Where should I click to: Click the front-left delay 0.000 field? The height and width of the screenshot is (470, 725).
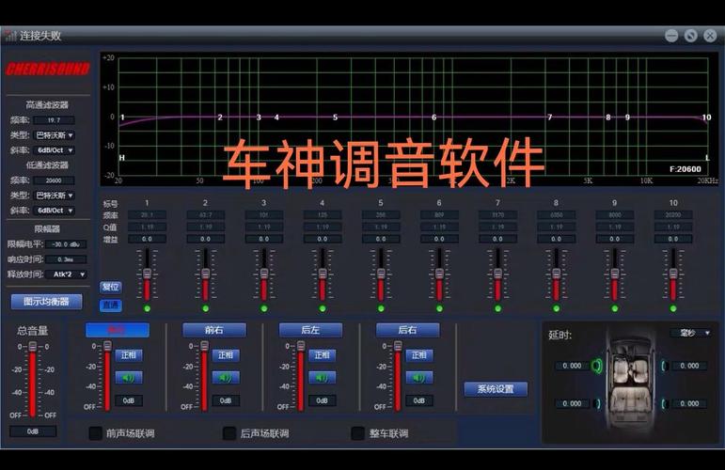(572, 366)
